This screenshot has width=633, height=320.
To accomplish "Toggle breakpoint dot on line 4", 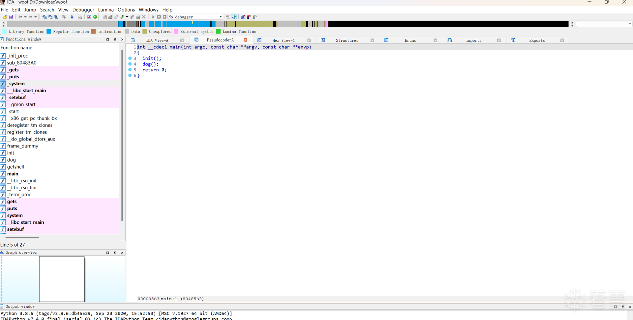I will coord(130,64).
